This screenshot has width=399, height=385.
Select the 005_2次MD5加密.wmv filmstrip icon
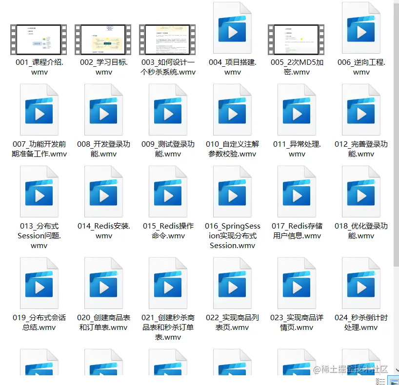pos(296,39)
